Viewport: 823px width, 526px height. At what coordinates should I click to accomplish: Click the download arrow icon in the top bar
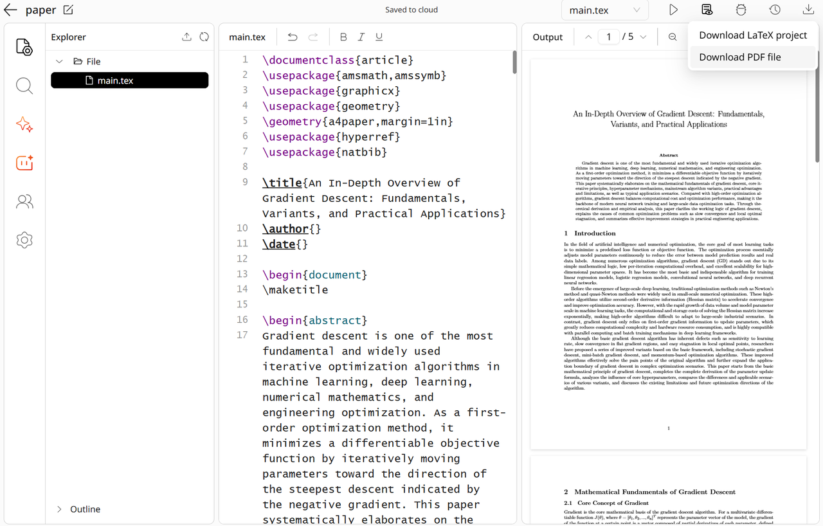point(808,10)
